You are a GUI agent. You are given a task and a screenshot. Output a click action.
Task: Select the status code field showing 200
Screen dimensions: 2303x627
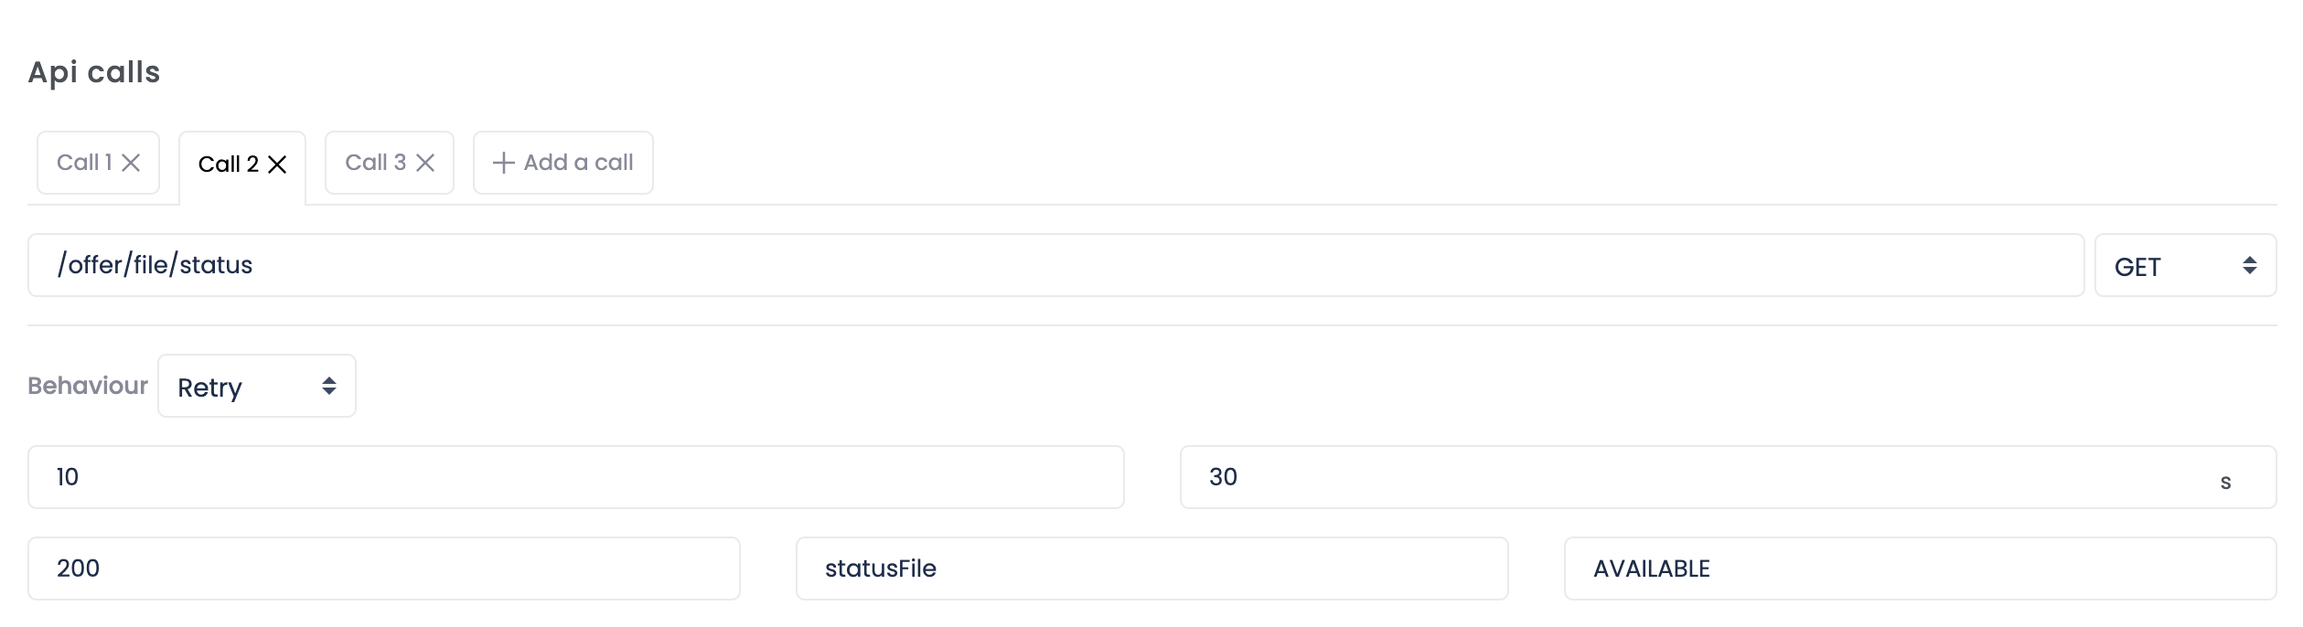coord(382,569)
